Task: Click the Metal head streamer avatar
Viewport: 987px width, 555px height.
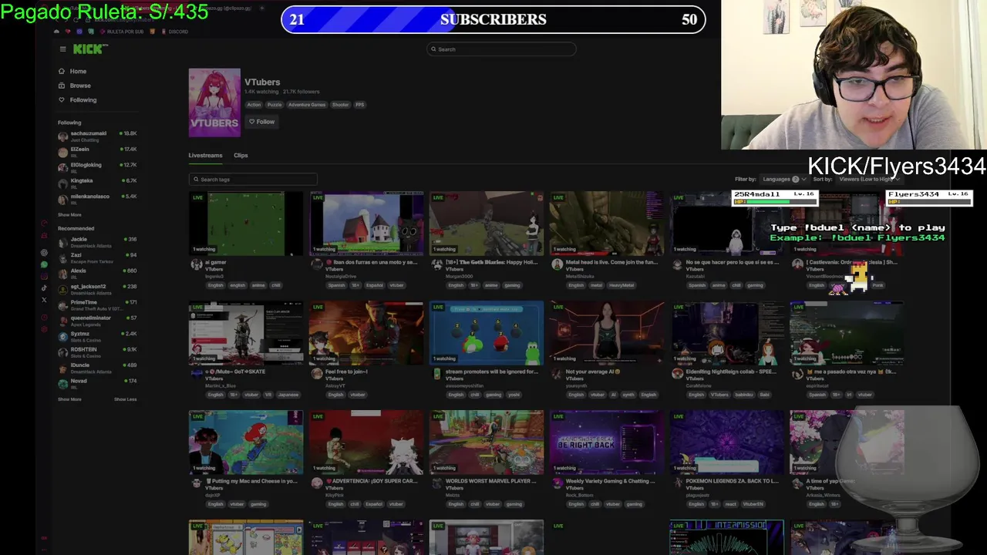Action: click(558, 264)
